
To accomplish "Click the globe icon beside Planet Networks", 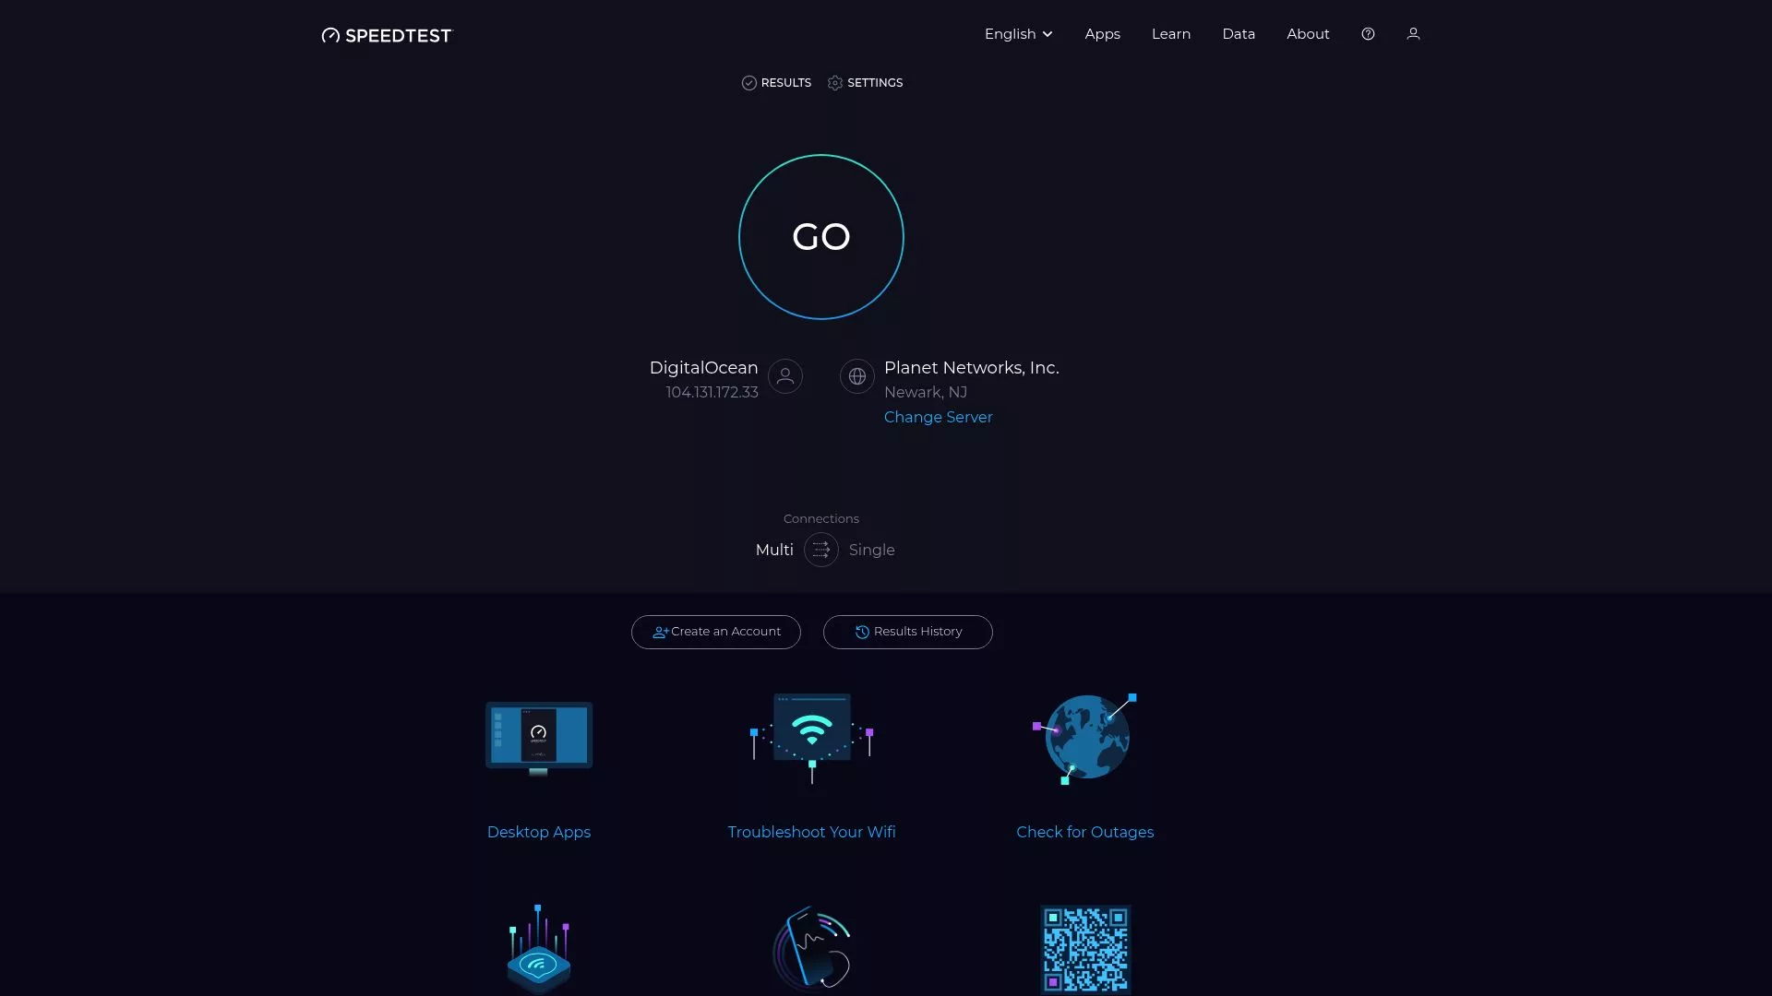I will pos(856,376).
